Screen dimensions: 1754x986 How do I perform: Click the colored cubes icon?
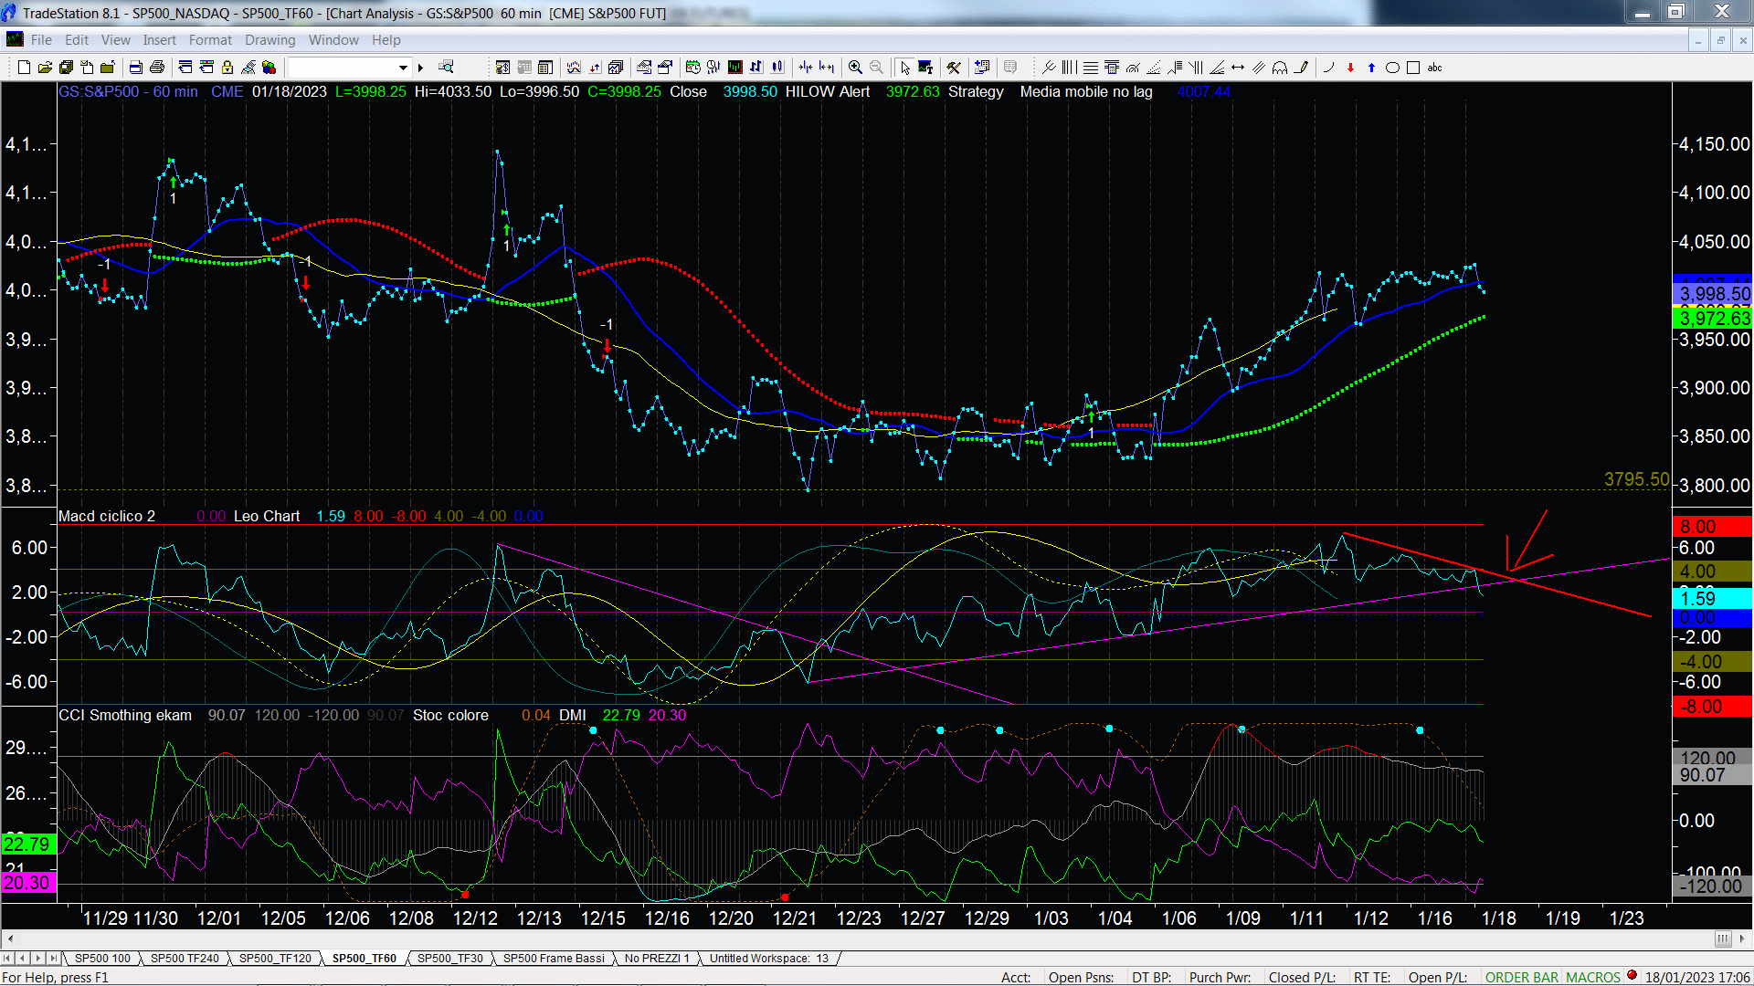point(269,68)
